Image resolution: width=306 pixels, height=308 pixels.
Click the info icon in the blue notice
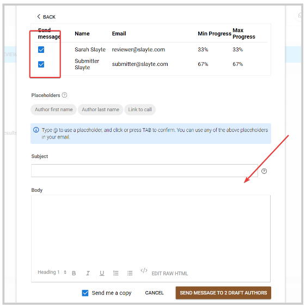pos(36,130)
